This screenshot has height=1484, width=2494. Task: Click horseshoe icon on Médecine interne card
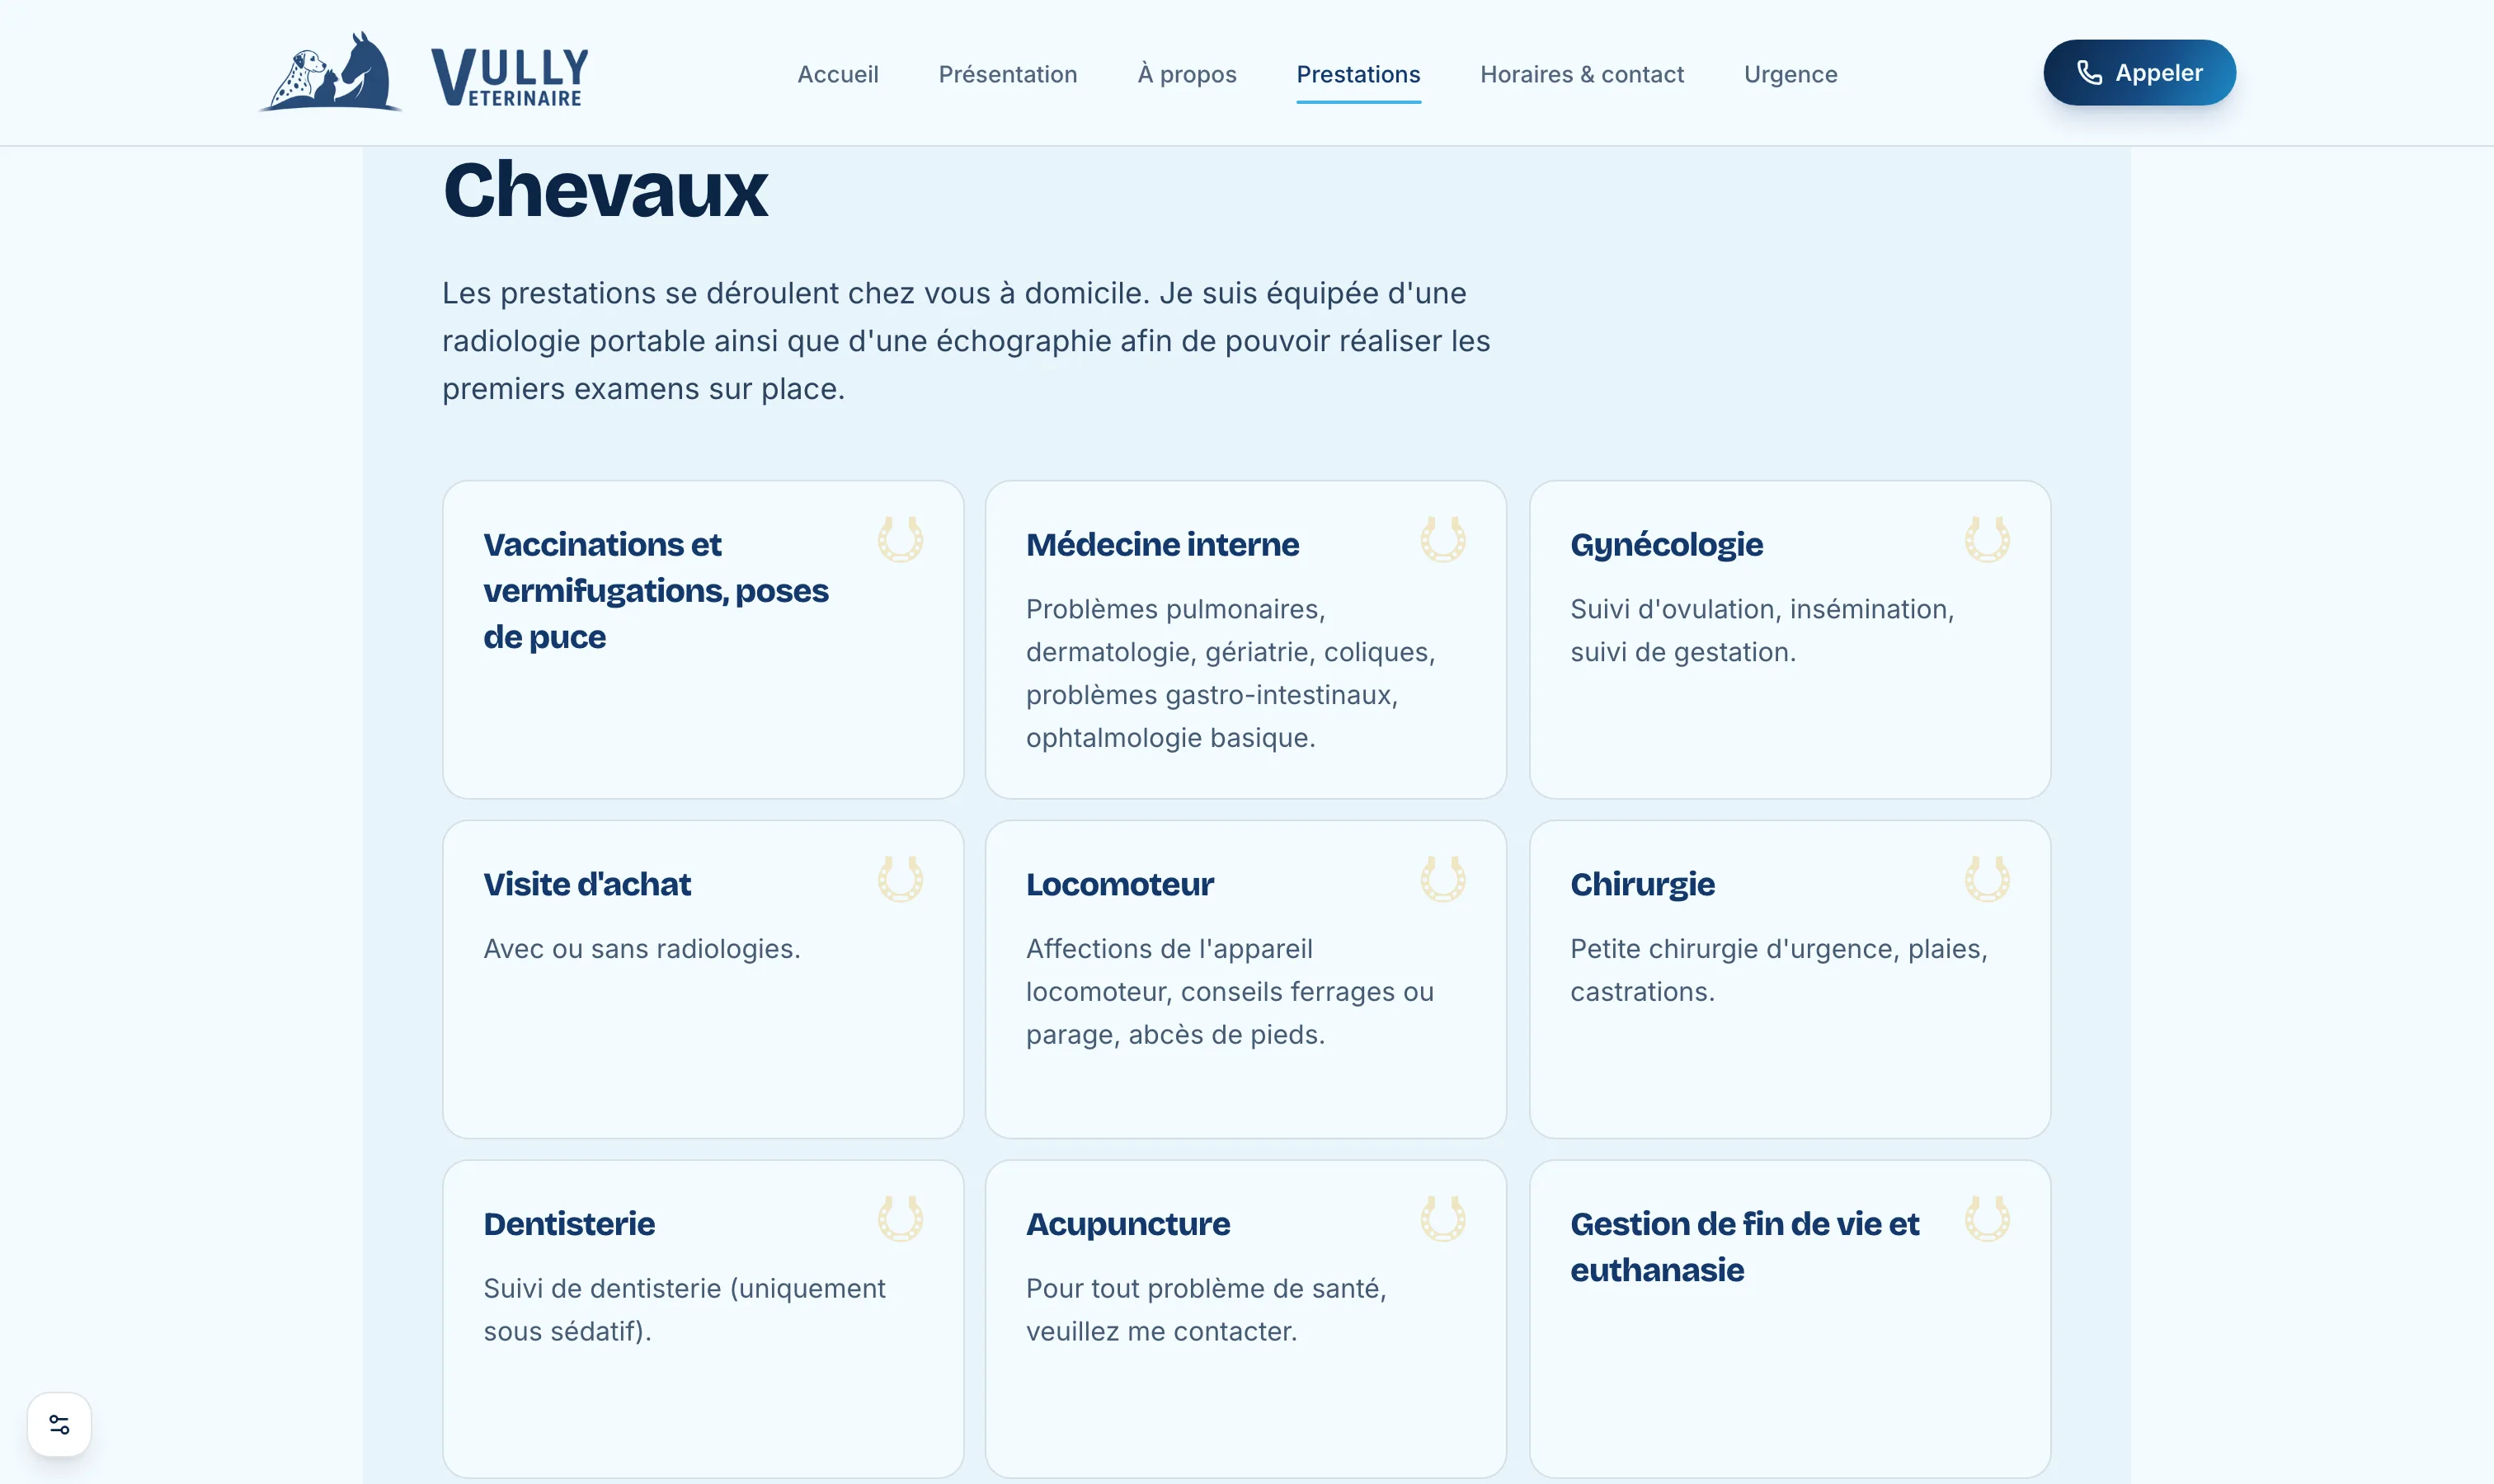pos(1442,539)
